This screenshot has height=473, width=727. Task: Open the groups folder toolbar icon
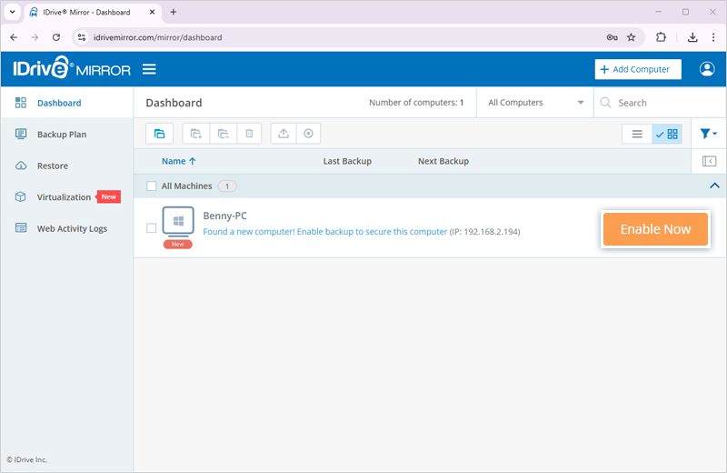pyautogui.click(x=160, y=134)
